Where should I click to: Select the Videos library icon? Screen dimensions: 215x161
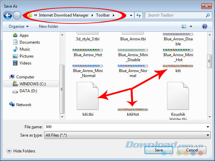click(x=15, y=63)
